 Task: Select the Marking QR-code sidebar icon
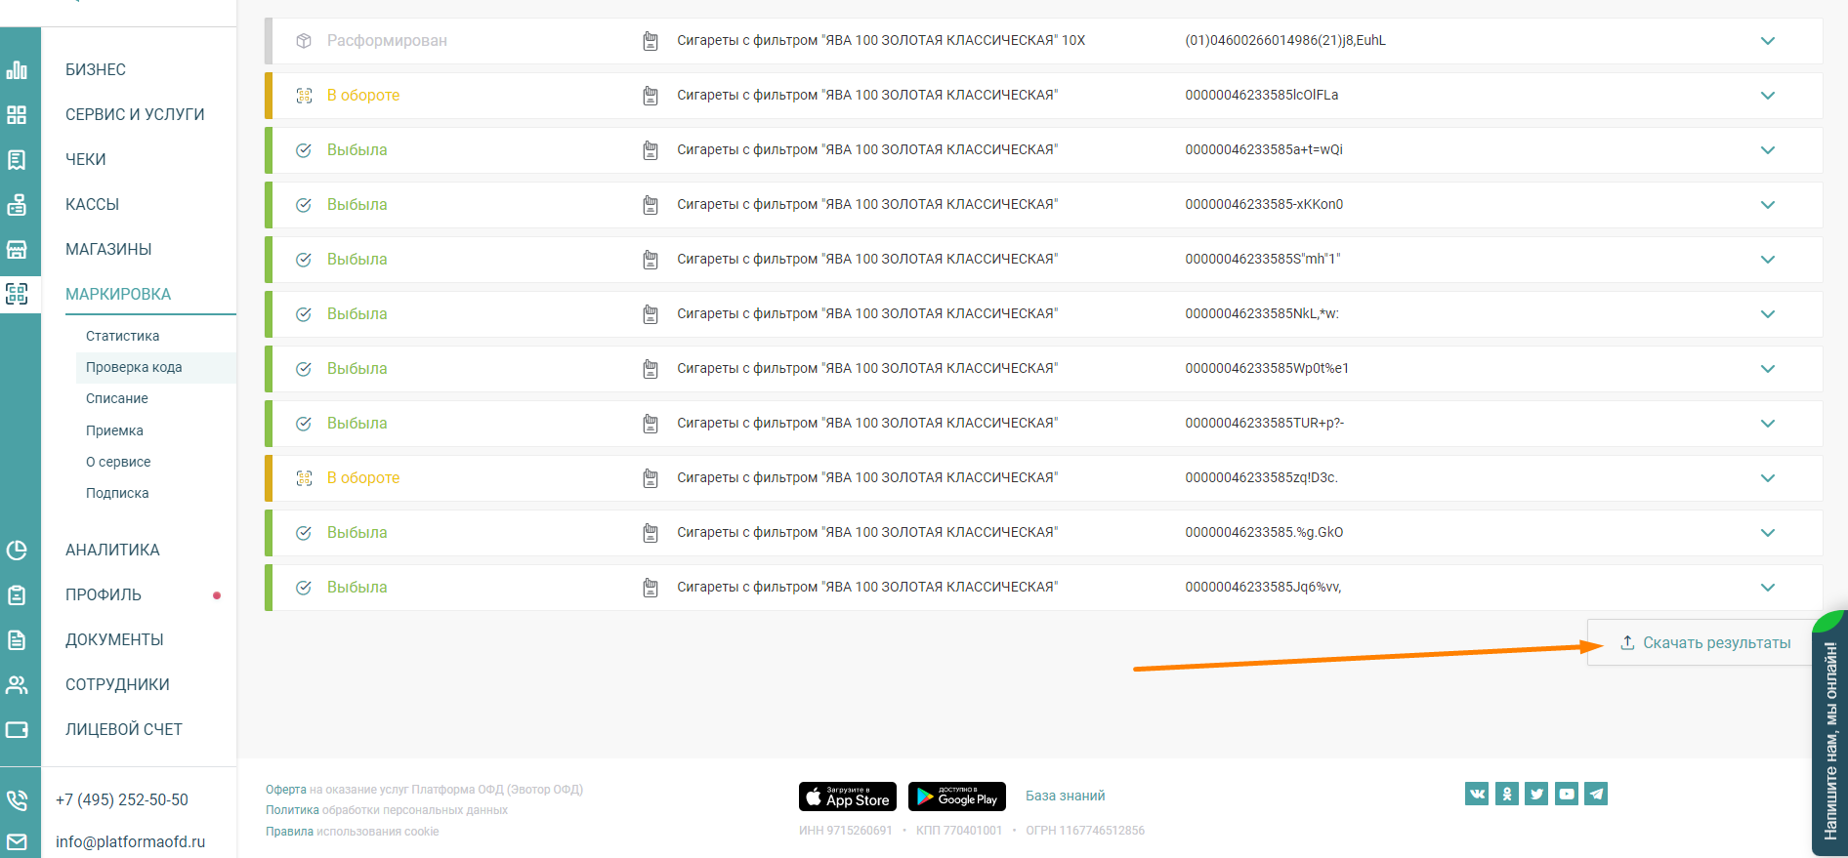click(x=17, y=294)
